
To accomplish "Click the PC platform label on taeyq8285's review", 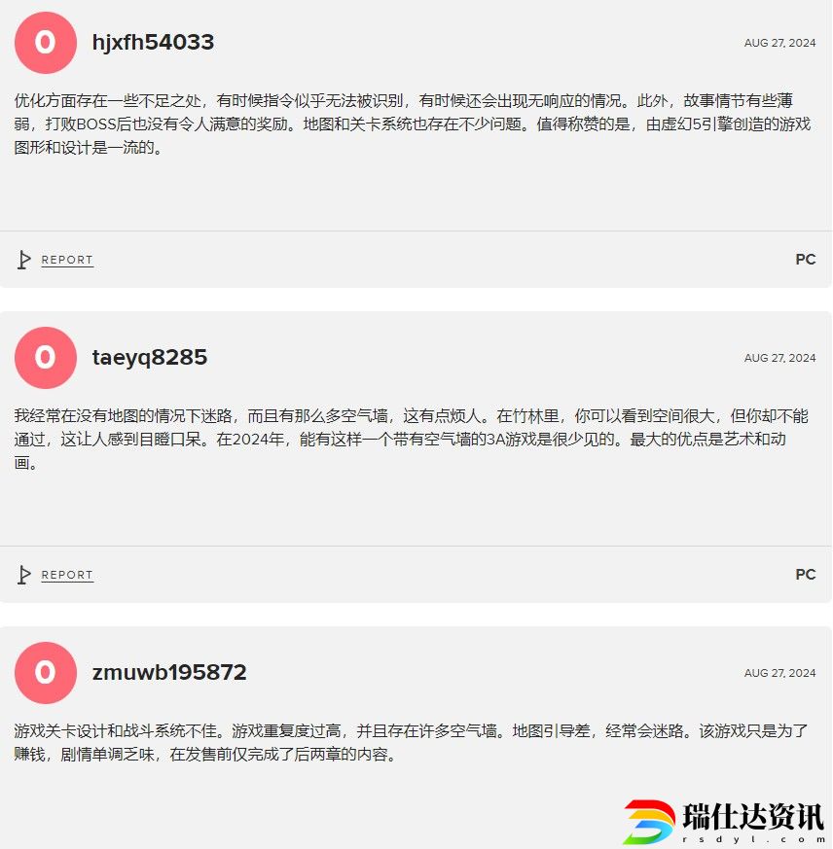I will [806, 575].
